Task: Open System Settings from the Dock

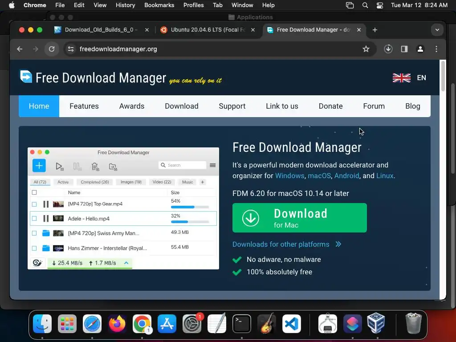Action: (x=192, y=324)
